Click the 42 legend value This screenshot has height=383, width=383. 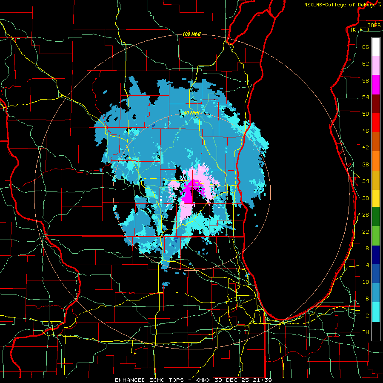click(366, 148)
